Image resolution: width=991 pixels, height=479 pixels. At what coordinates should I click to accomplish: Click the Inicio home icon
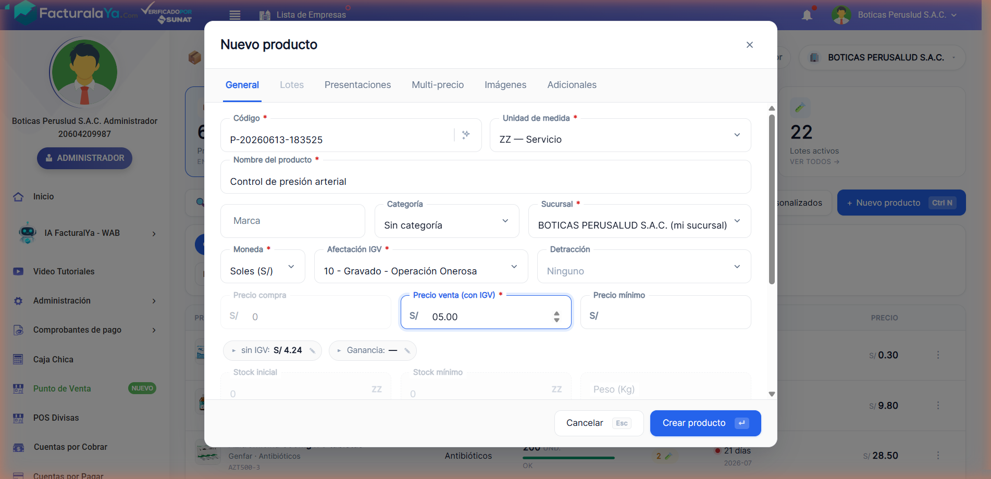[18, 197]
